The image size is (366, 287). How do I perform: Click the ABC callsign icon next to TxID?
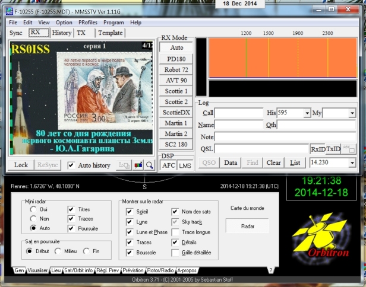[349, 149]
